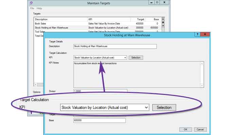Click the Selection button beside the KPI dropdown
This screenshot has height=135, width=238.
point(136,58)
